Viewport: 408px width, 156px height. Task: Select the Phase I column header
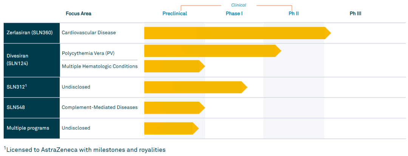[234, 14]
